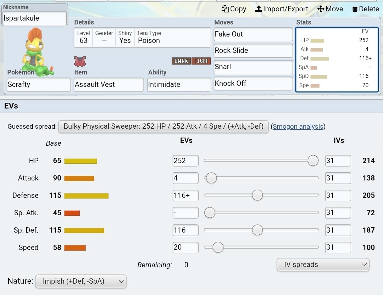This screenshot has height=295, width=383.
Task: Click the HP final stat 214
Action: pos(368,161)
